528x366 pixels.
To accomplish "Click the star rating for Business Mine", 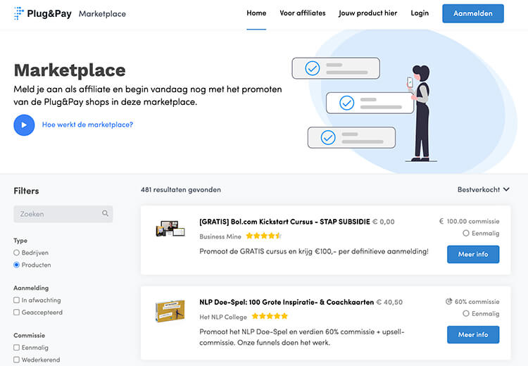I will click(x=263, y=236).
